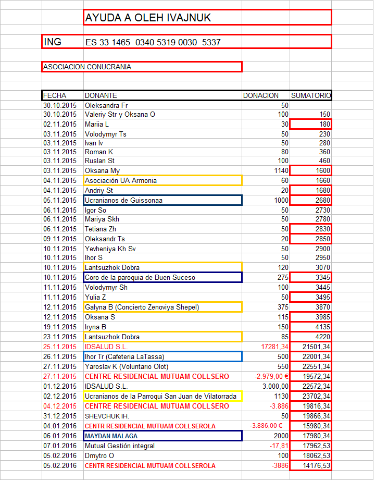This screenshot has height=481, width=388.
Task: Select the ING bank label cell
Action: 61,42
